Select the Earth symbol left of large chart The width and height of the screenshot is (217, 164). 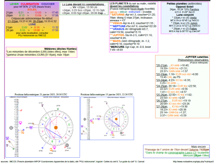[x=11, y=128]
